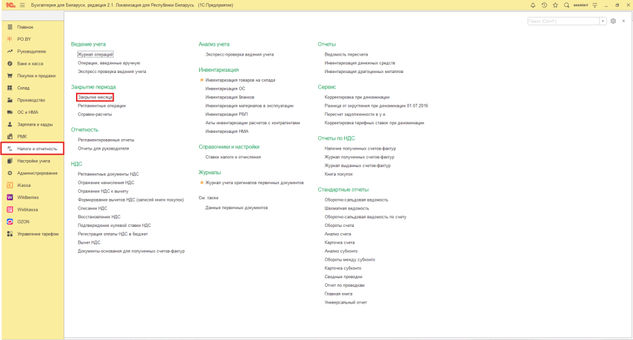Viewport: 633px width, 340px height.
Task: Open the OZON section
Action: (23, 222)
